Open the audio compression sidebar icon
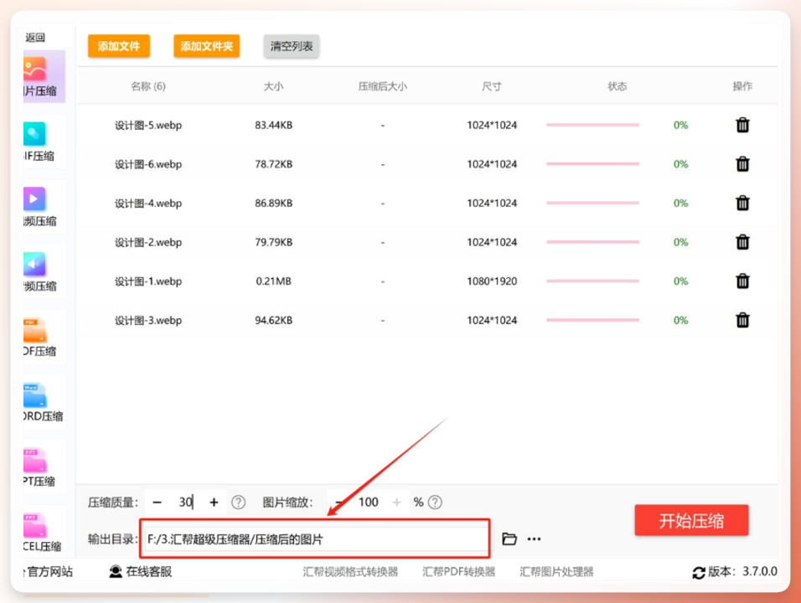Screen dimensions: 801x603 pos(34,265)
